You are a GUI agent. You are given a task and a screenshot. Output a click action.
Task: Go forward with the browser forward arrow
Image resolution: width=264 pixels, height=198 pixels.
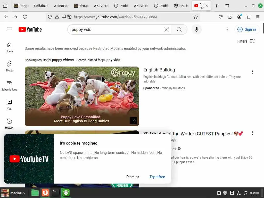click(x=15, y=17)
